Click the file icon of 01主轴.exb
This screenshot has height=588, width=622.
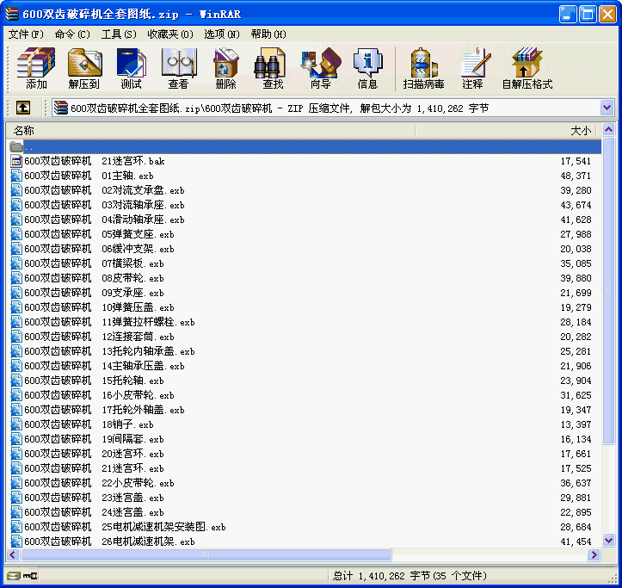pyautogui.click(x=16, y=176)
